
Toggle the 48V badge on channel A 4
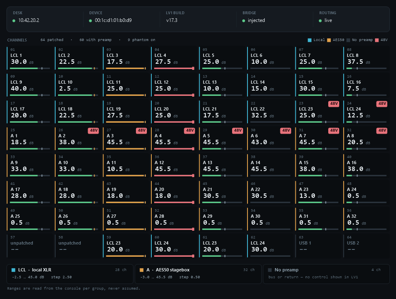(x=189, y=130)
